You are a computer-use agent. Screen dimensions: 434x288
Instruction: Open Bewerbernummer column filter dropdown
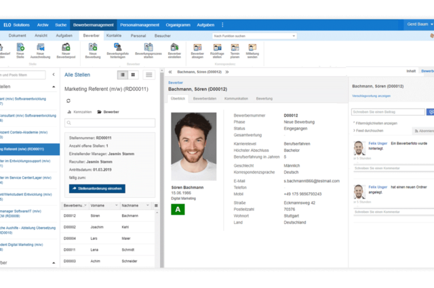click(85, 205)
